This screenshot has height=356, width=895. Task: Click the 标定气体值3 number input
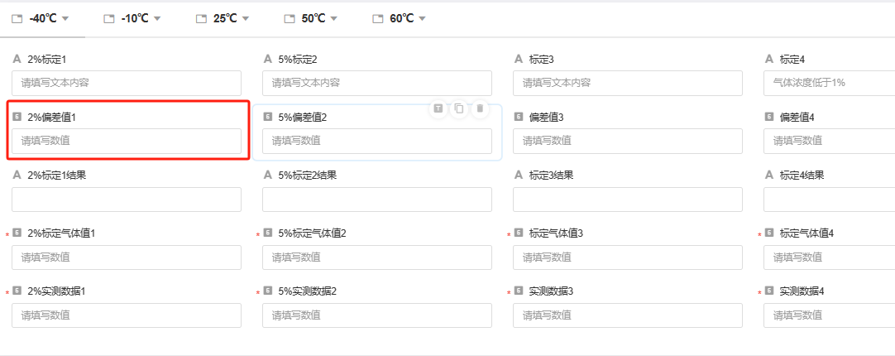point(628,257)
